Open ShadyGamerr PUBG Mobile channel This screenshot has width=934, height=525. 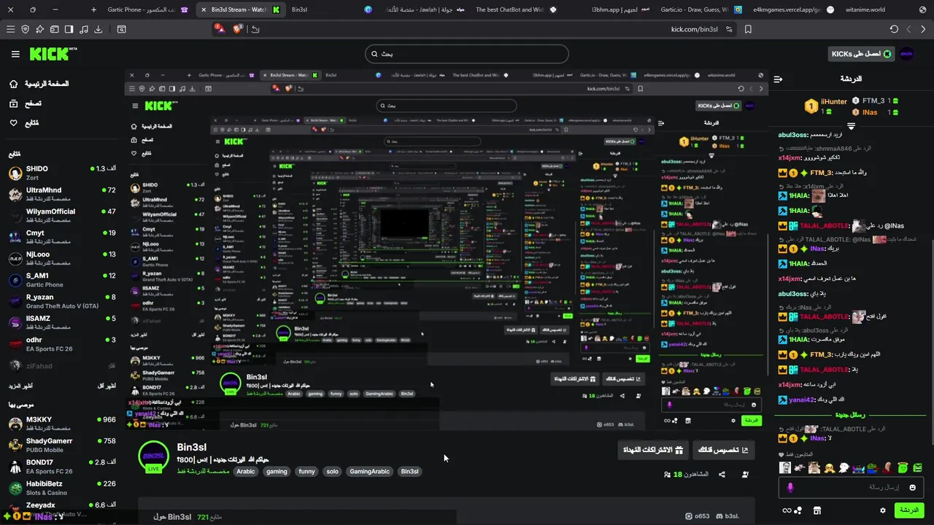click(x=62, y=446)
